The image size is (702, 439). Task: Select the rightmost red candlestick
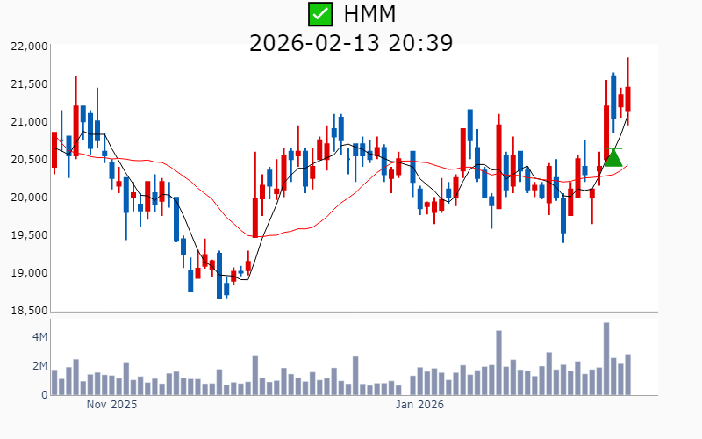click(x=627, y=98)
